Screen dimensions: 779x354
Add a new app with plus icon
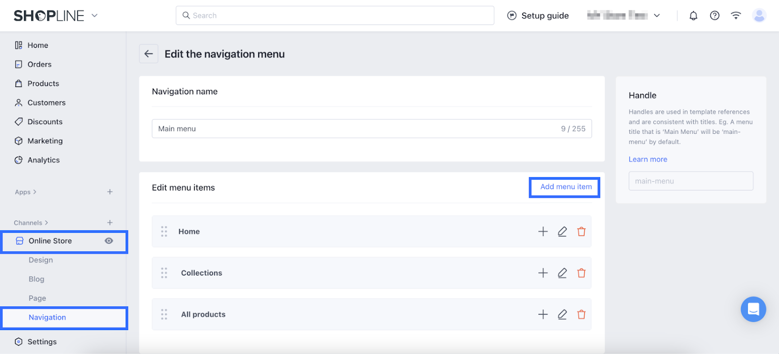click(x=110, y=192)
